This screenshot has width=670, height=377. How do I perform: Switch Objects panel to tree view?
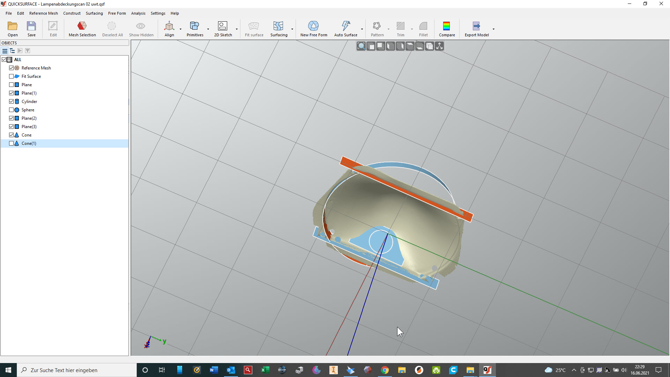click(12, 51)
